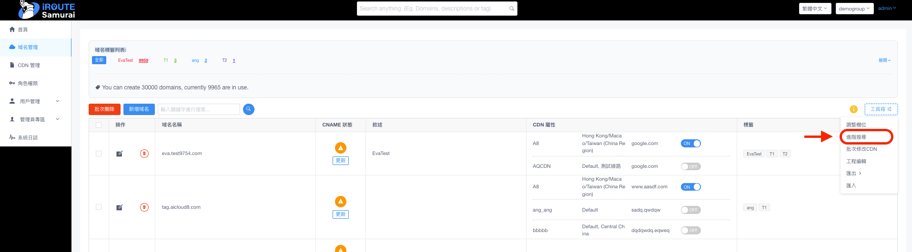The height and width of the screenshot is (252, 912).
Task: Open the demogroup dropdown
Action: tap(854, 9)
